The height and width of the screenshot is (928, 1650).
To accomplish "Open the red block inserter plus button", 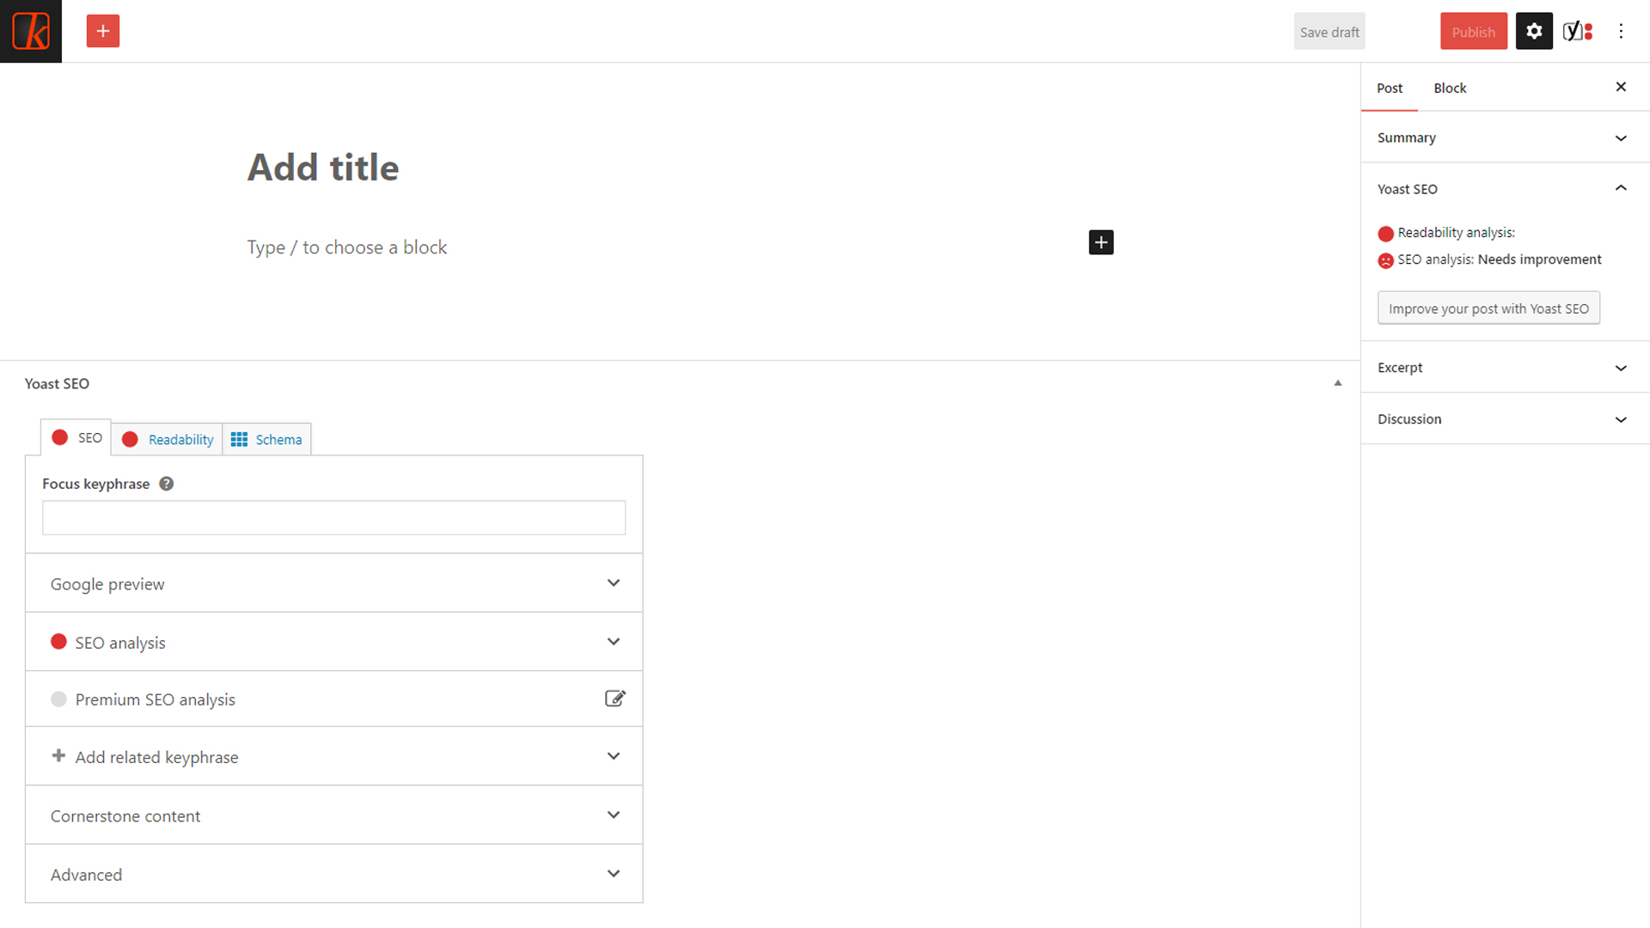I will 103,31.
